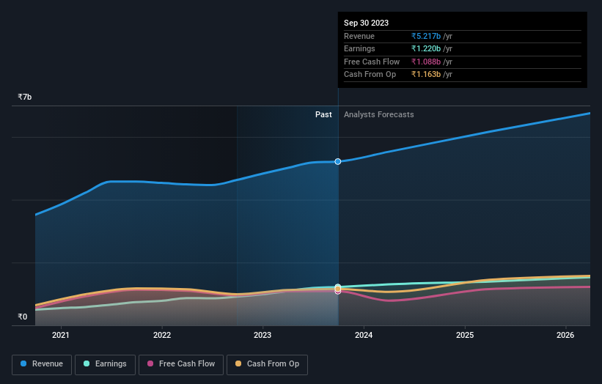Click the ₹7b y-axis label
Viewport: 602px width, 384px height.
click(25, 97)
